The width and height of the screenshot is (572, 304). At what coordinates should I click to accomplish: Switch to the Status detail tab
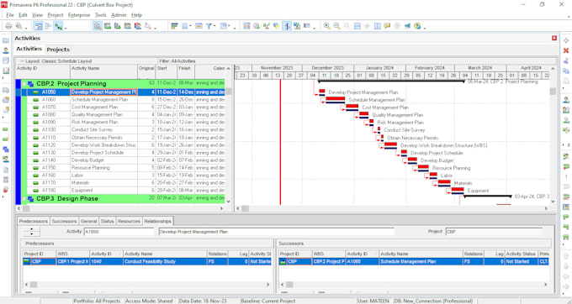pos(108,221)
